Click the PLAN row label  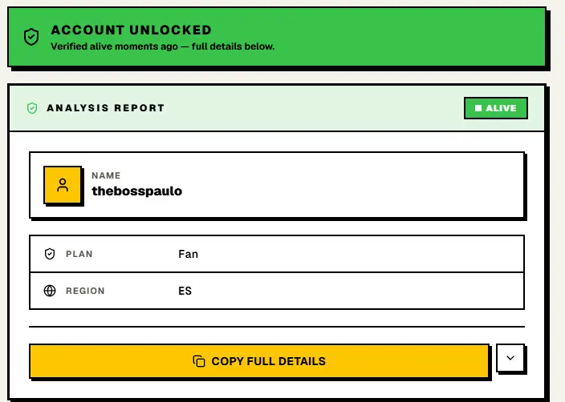tap(79, 254)
